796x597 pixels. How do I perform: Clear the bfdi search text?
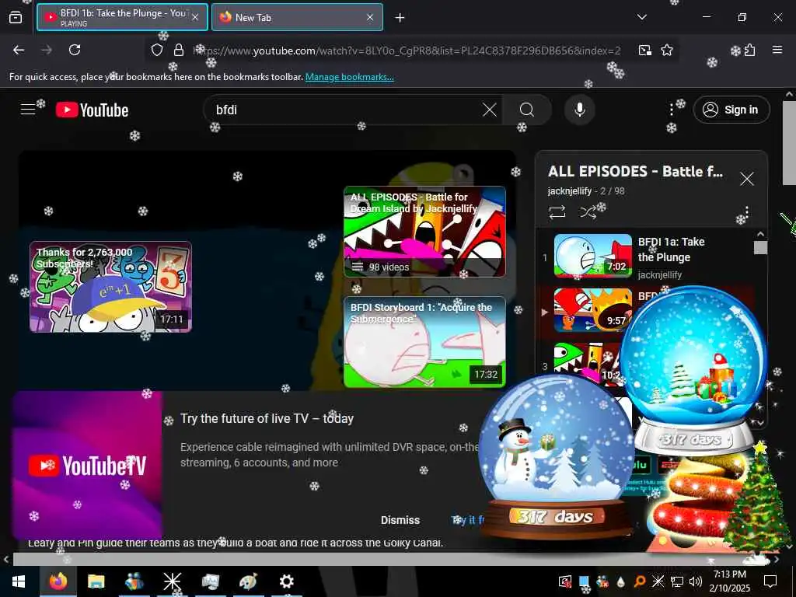(x=490, y=110)
